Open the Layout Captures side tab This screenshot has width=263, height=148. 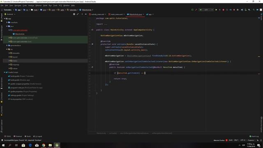2,126
